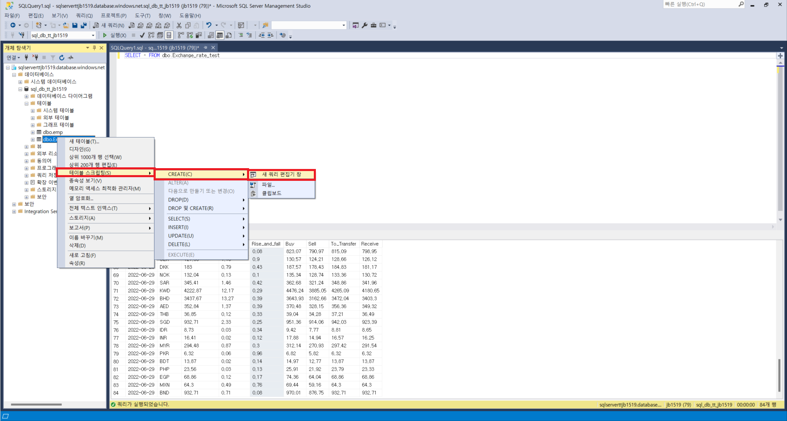Click the Decrease Indent icon
787x421 pixels.
[261, 35]
